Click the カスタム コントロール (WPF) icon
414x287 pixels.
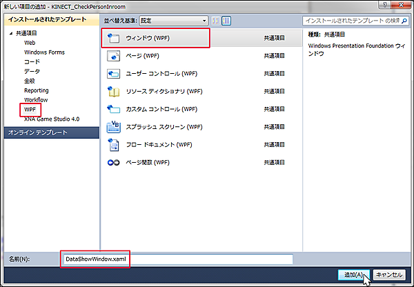pyautogui.click(x=114, y=109)
